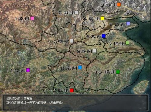151x112 pixels.
Task: Select the province label 6兖州
Action: [x=94, y=37]
